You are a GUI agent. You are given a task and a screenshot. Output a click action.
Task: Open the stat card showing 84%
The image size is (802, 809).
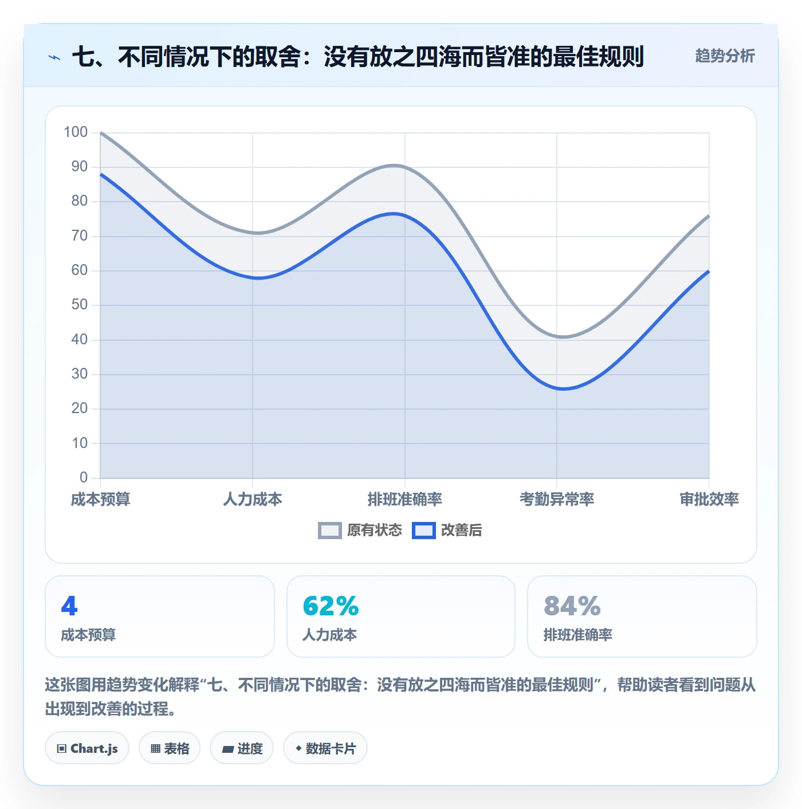[642, 616]
